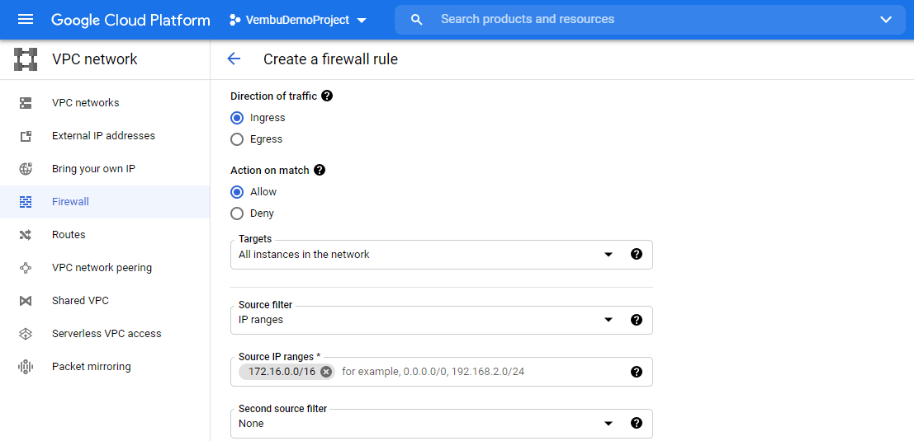The image size is (914, 441).
Task: Open External IP addresses page
Action: point(105,136)
